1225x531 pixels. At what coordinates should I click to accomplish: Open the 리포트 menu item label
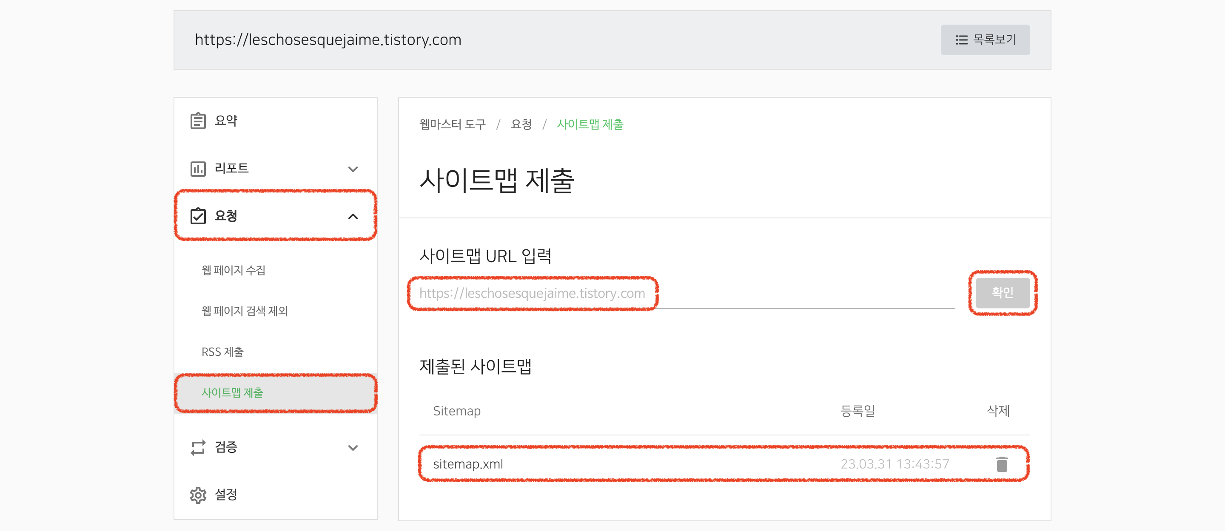[x=231, y=168]
